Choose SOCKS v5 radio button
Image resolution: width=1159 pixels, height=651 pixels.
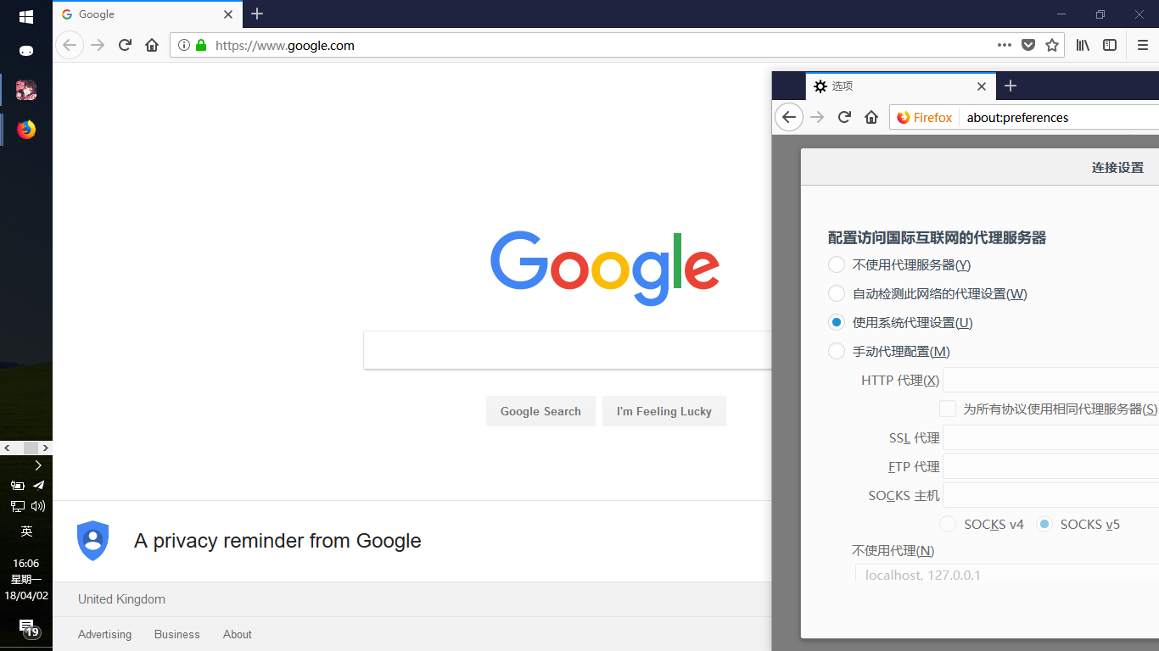tap(1044, 524)
